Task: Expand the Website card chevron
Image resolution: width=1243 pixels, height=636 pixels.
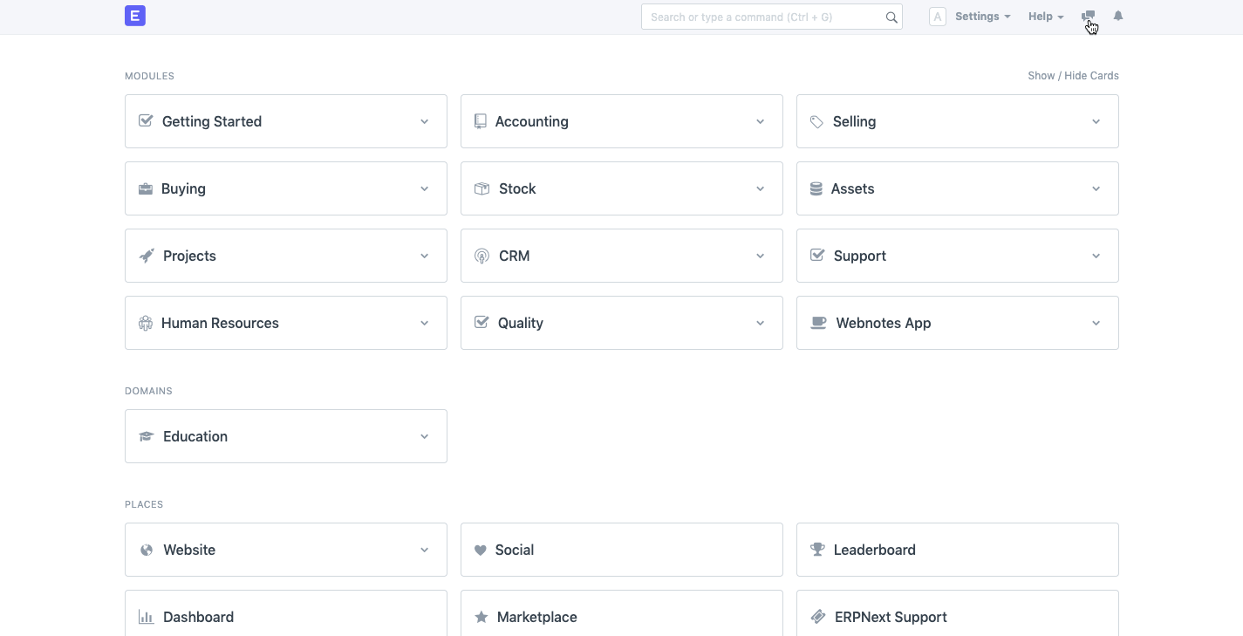Action: point(424,550)
